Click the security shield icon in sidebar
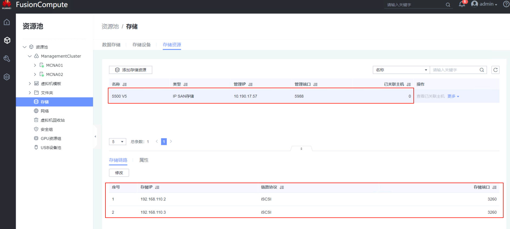Screen dimensions: 510x229 7,77
